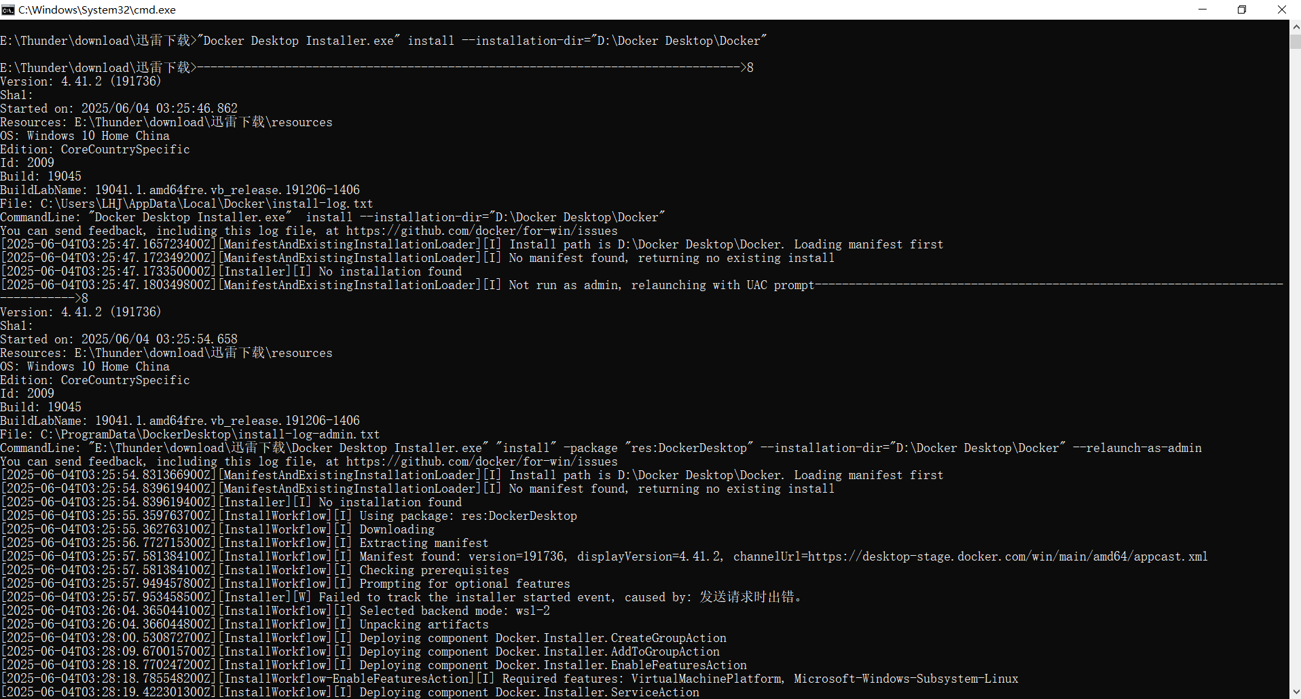Click the 'Prompting for optional features' line
This screenshot has height=699, width=1301.
pos(285,584)
